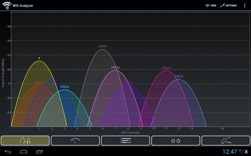Switch to the signal meter view
The height and width of the screenshot is (156, 251).
pyautogui.click(x=75, y=140)
